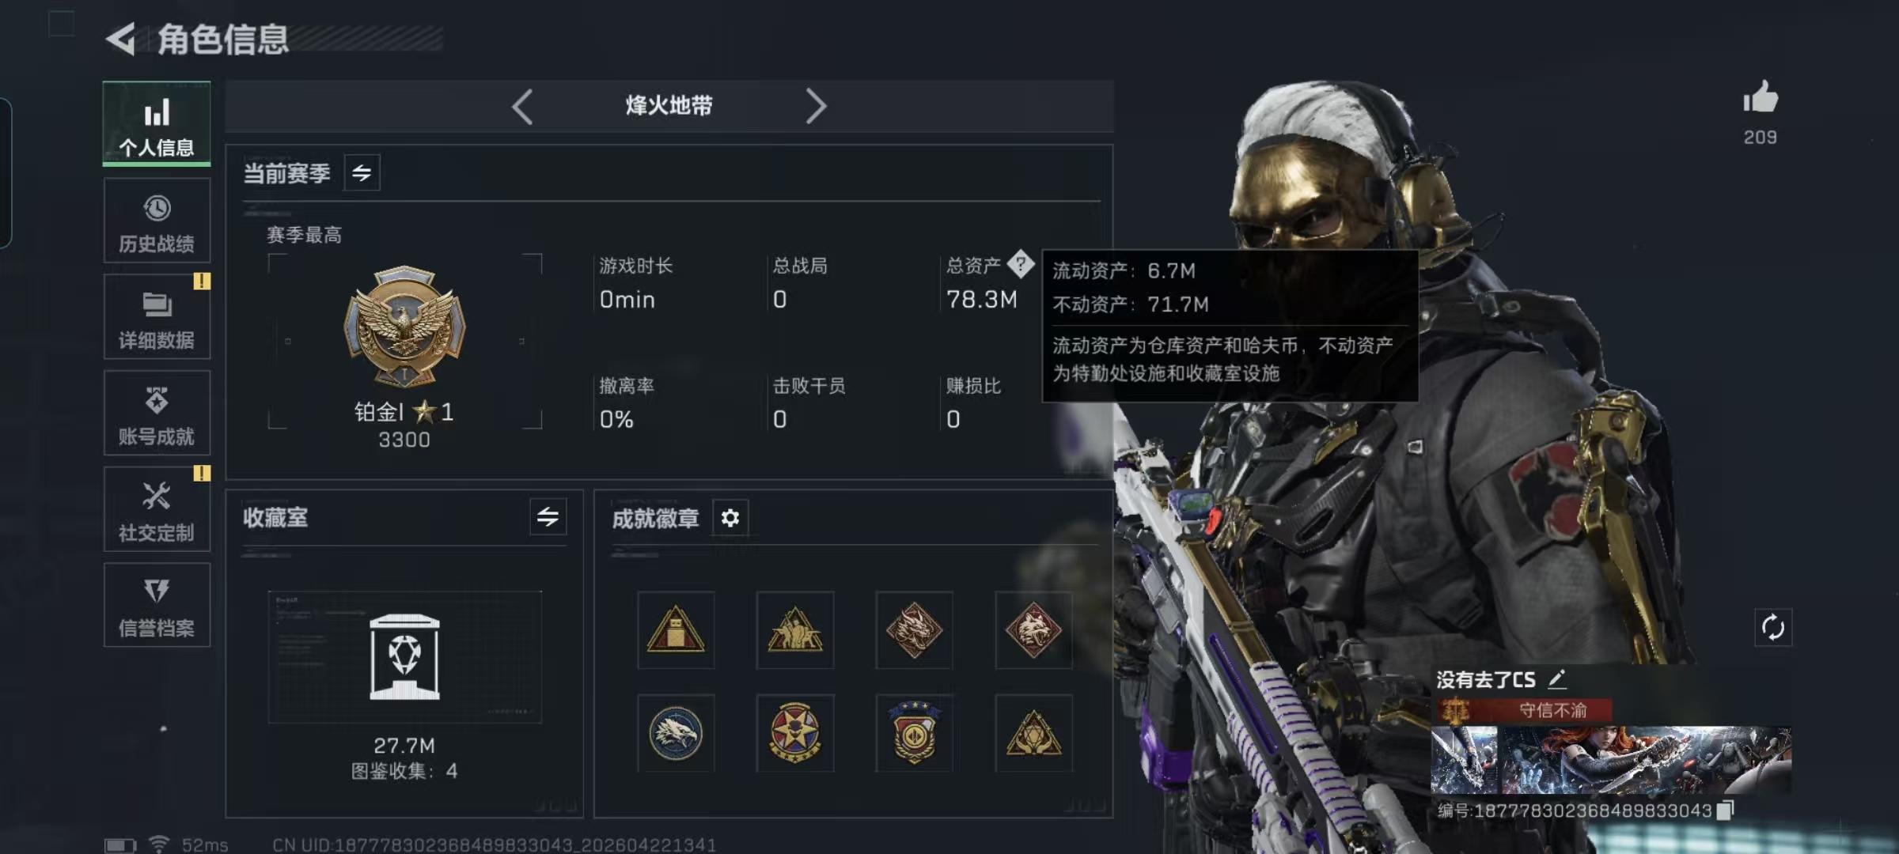Like this profile with thumbs-up icon
This screenshot has height=854, width=1899.
click(x=1761, y=98)
